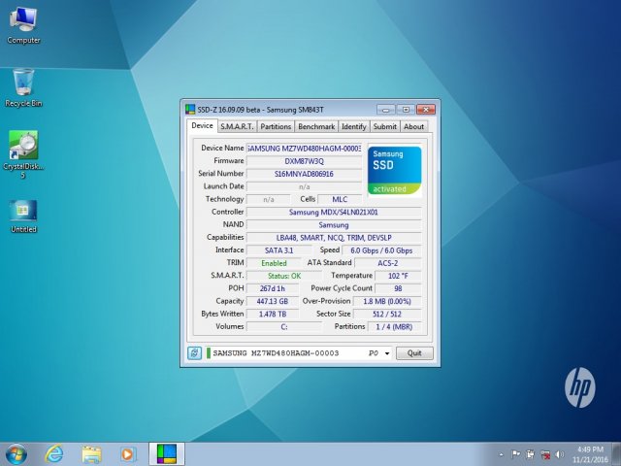Open Windows Media Player from taskbar
This screenshot has width=621, height=466.
click(128, 453)
